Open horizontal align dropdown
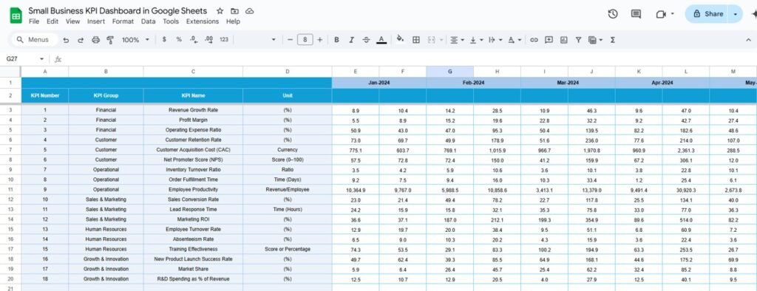Screen dimensions: 757x291 [457, 40]
